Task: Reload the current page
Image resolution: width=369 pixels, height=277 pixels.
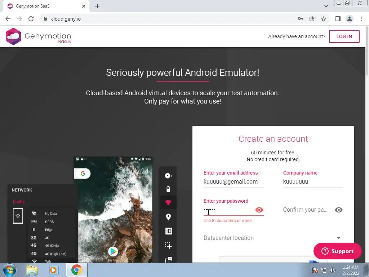Action: (31, 19)
